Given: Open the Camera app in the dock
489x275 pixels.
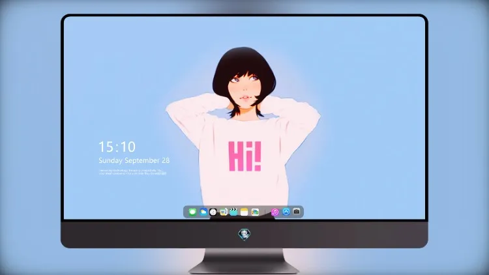Looking at the screenshot, I should [297, 212].
